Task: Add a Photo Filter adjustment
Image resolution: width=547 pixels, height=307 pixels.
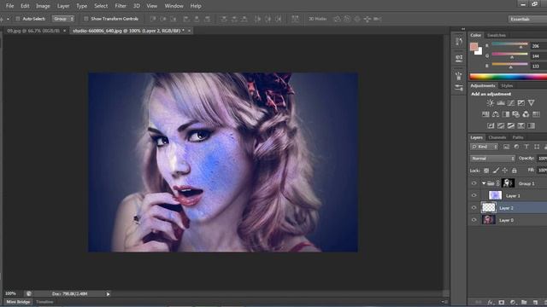Action: 515,114
